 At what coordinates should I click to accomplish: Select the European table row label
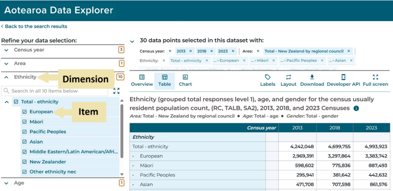click(152, 156)
